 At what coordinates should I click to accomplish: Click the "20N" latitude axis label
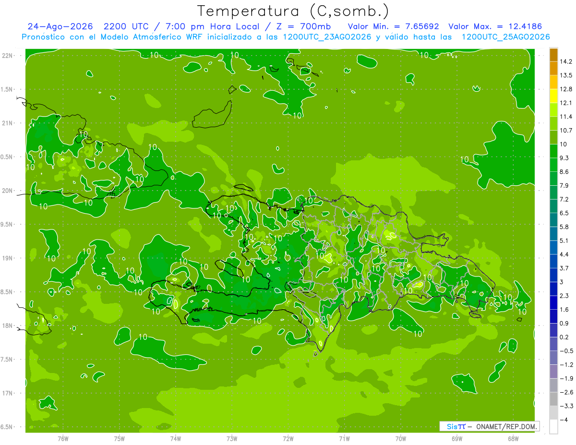tap(8, 191)
